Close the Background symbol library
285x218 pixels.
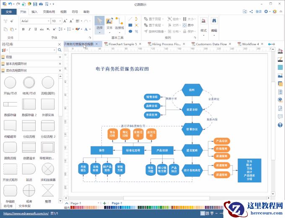coord(60,57)
